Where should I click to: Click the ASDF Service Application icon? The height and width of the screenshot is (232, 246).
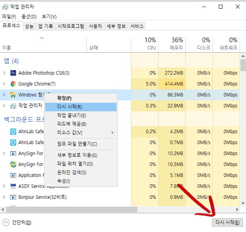point(13,186)
